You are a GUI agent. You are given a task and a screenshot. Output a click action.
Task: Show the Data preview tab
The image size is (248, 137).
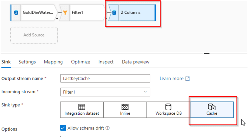tap(136, 62)
